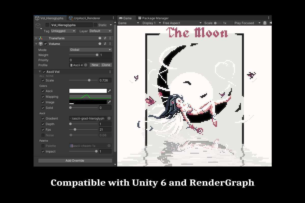305x203 pixels.
Task: Enable the Noise override checkbox
Action: point(43,135)
